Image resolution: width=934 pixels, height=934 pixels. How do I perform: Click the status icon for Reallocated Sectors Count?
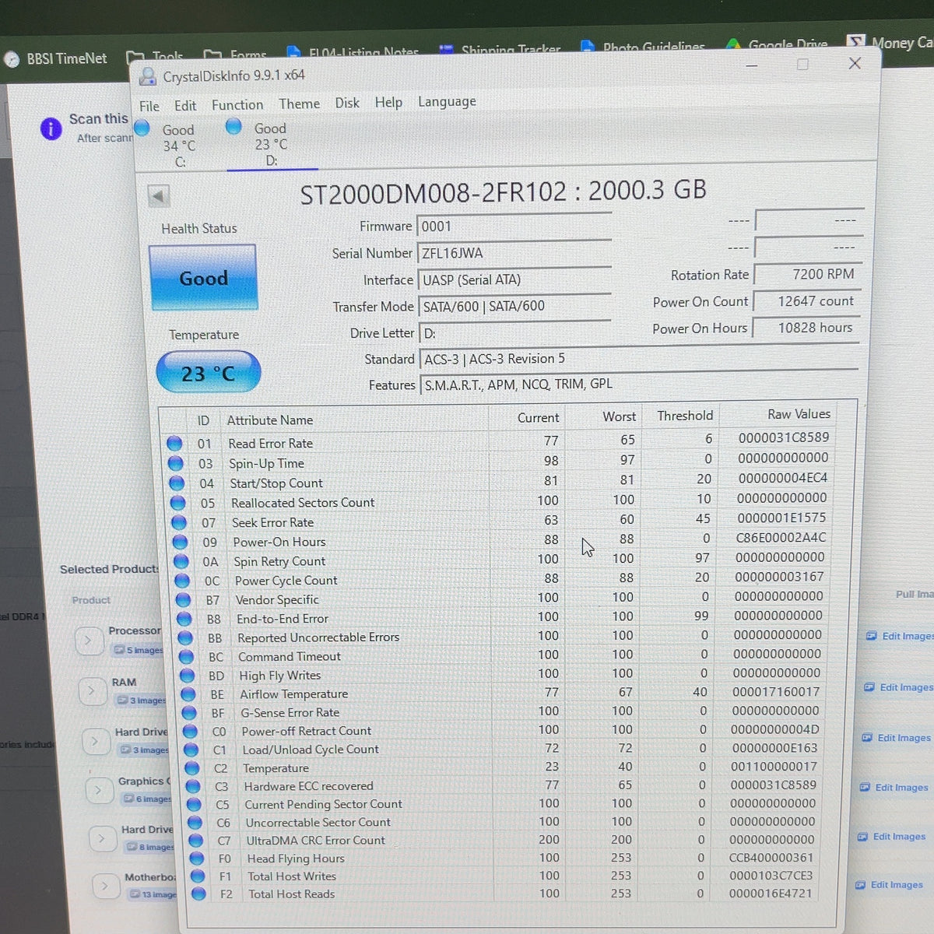click(178, 503)
